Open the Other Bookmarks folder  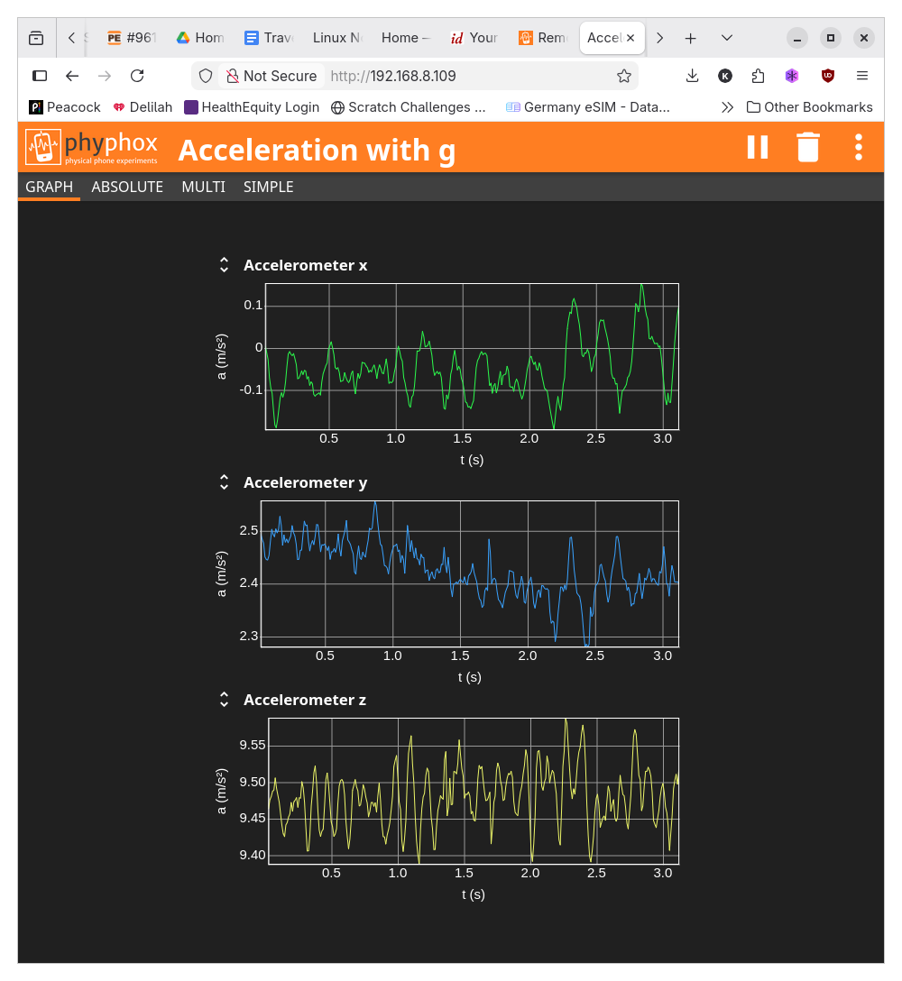click(x=809, y=107)
